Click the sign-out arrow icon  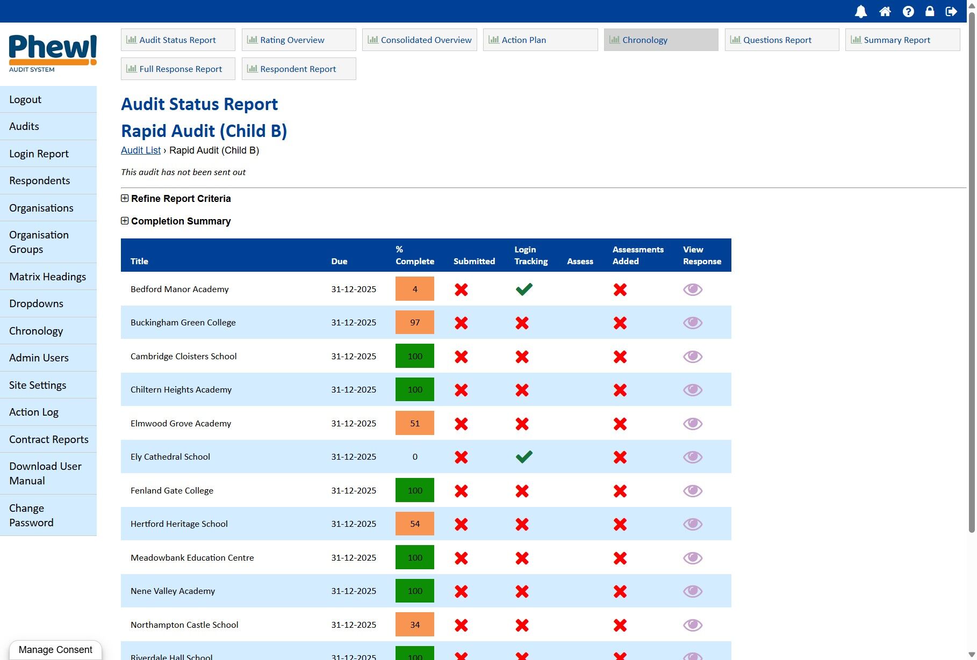coord(951,11)
